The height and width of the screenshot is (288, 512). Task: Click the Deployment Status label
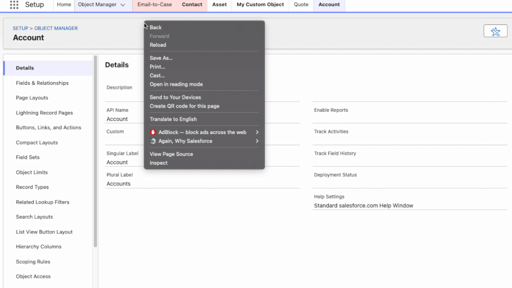pyautogui.click(x=335, y=175)
